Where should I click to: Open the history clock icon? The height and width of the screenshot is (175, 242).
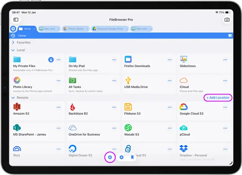click(x=13, y=35)
